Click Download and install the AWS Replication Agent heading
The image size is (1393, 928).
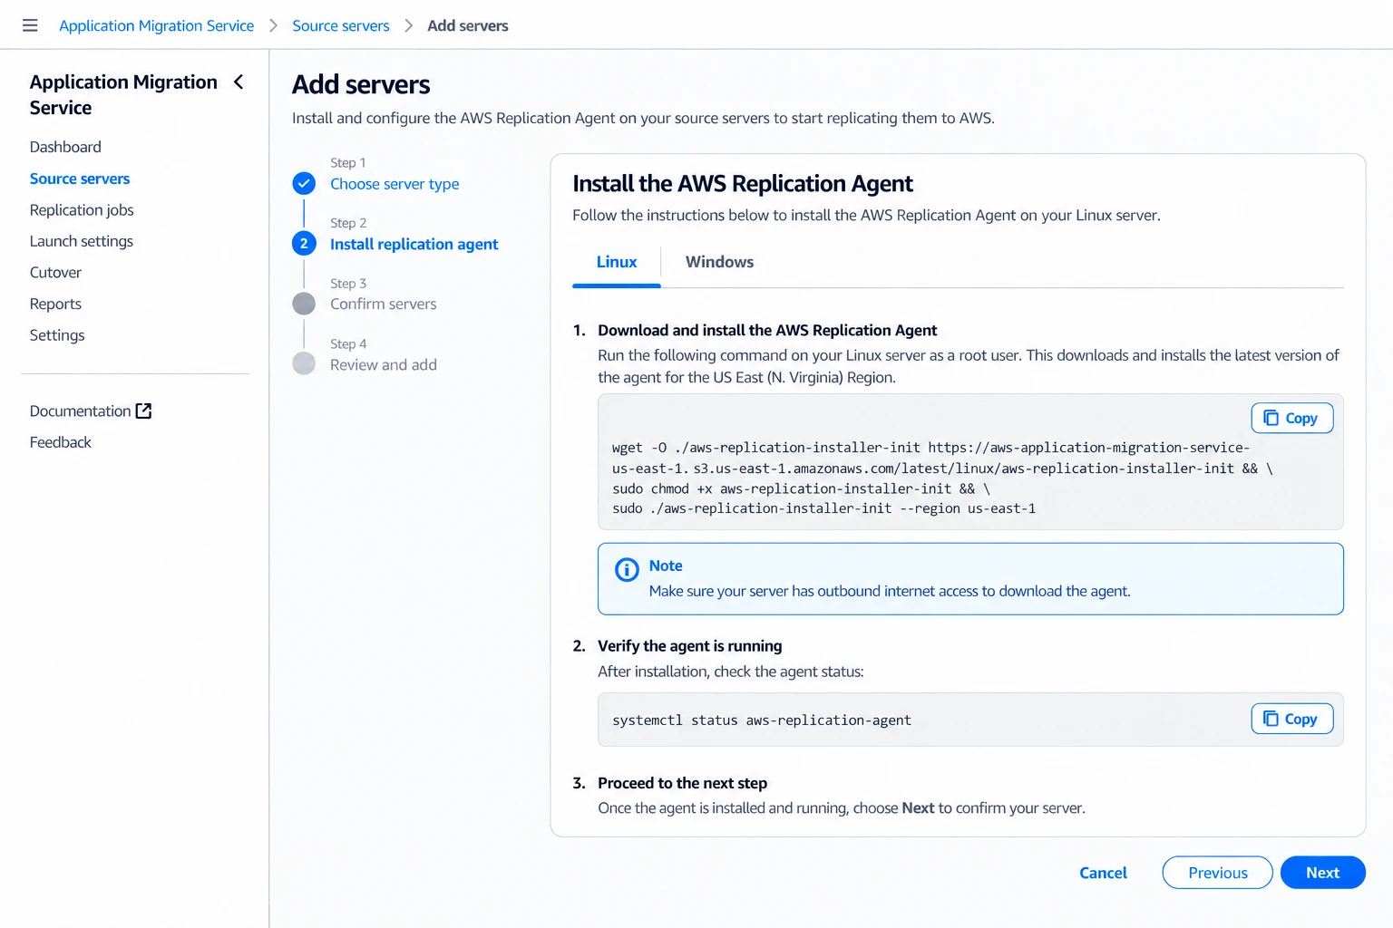pyautogui.click(x=767, y=331)
